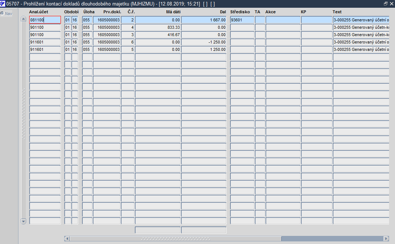Click the Má dáti value 833.33
Image resolution: width=395 pixels, height=244 pixels.
coord(158,27)
